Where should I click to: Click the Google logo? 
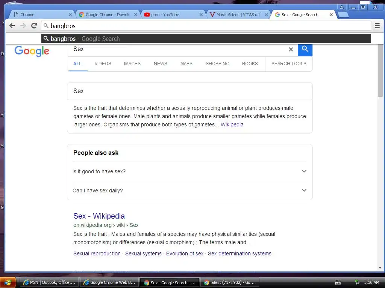32,51
